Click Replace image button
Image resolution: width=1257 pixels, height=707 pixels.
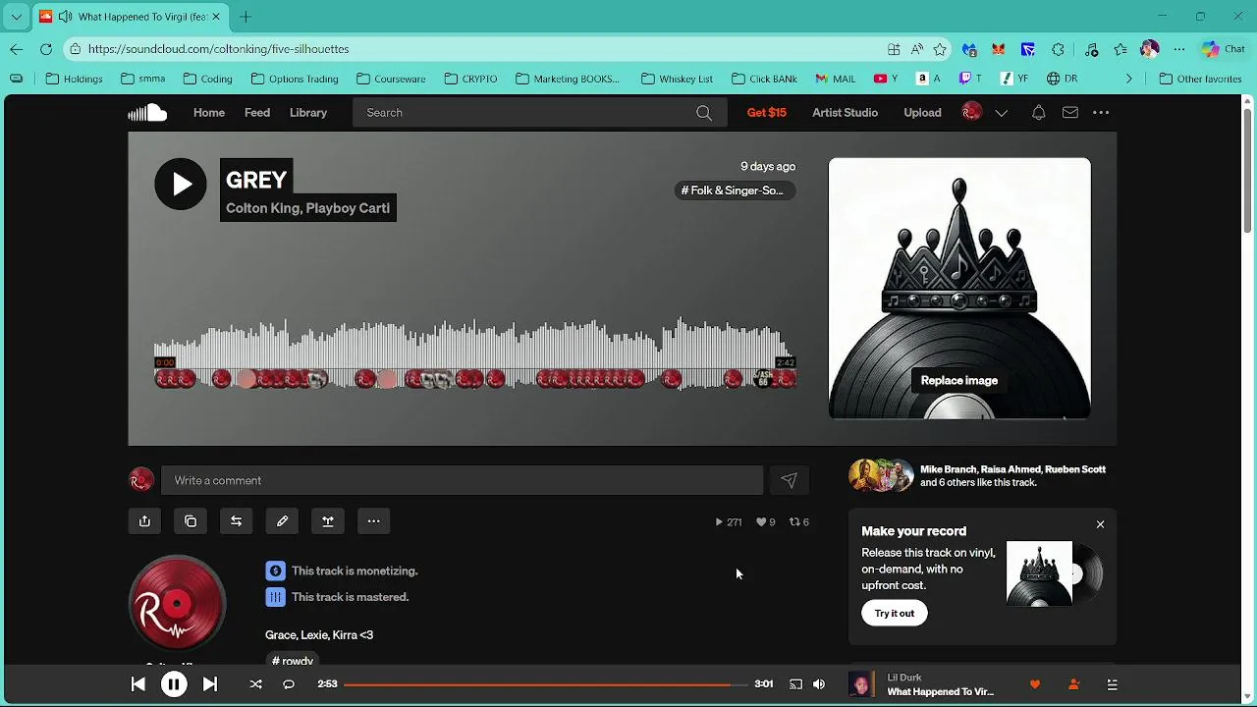pos(959,381)
